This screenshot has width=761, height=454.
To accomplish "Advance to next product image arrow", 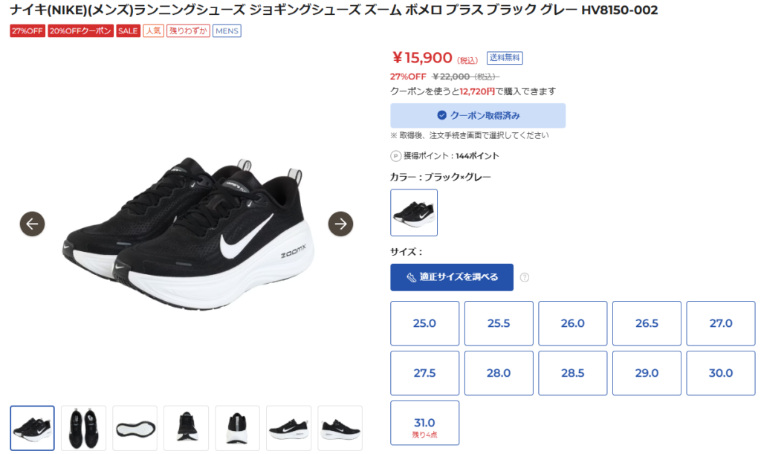I will coord(340,224).
